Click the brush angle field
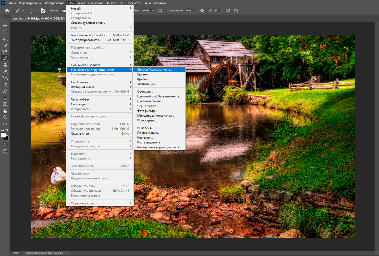The height and width of the screenshot is (256, 379). (217, 10)
